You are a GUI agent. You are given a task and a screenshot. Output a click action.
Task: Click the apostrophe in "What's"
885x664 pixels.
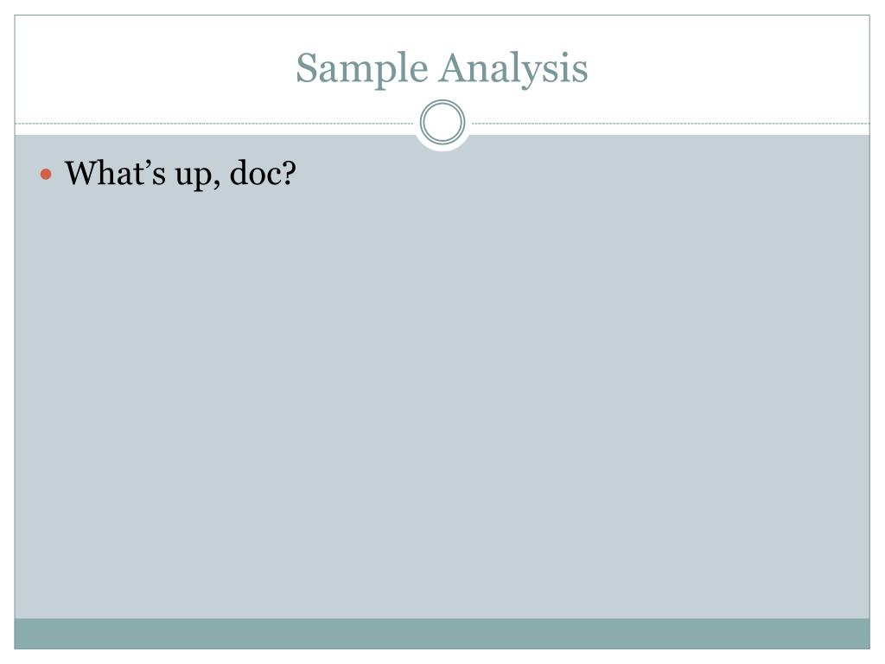coord(146,163)
